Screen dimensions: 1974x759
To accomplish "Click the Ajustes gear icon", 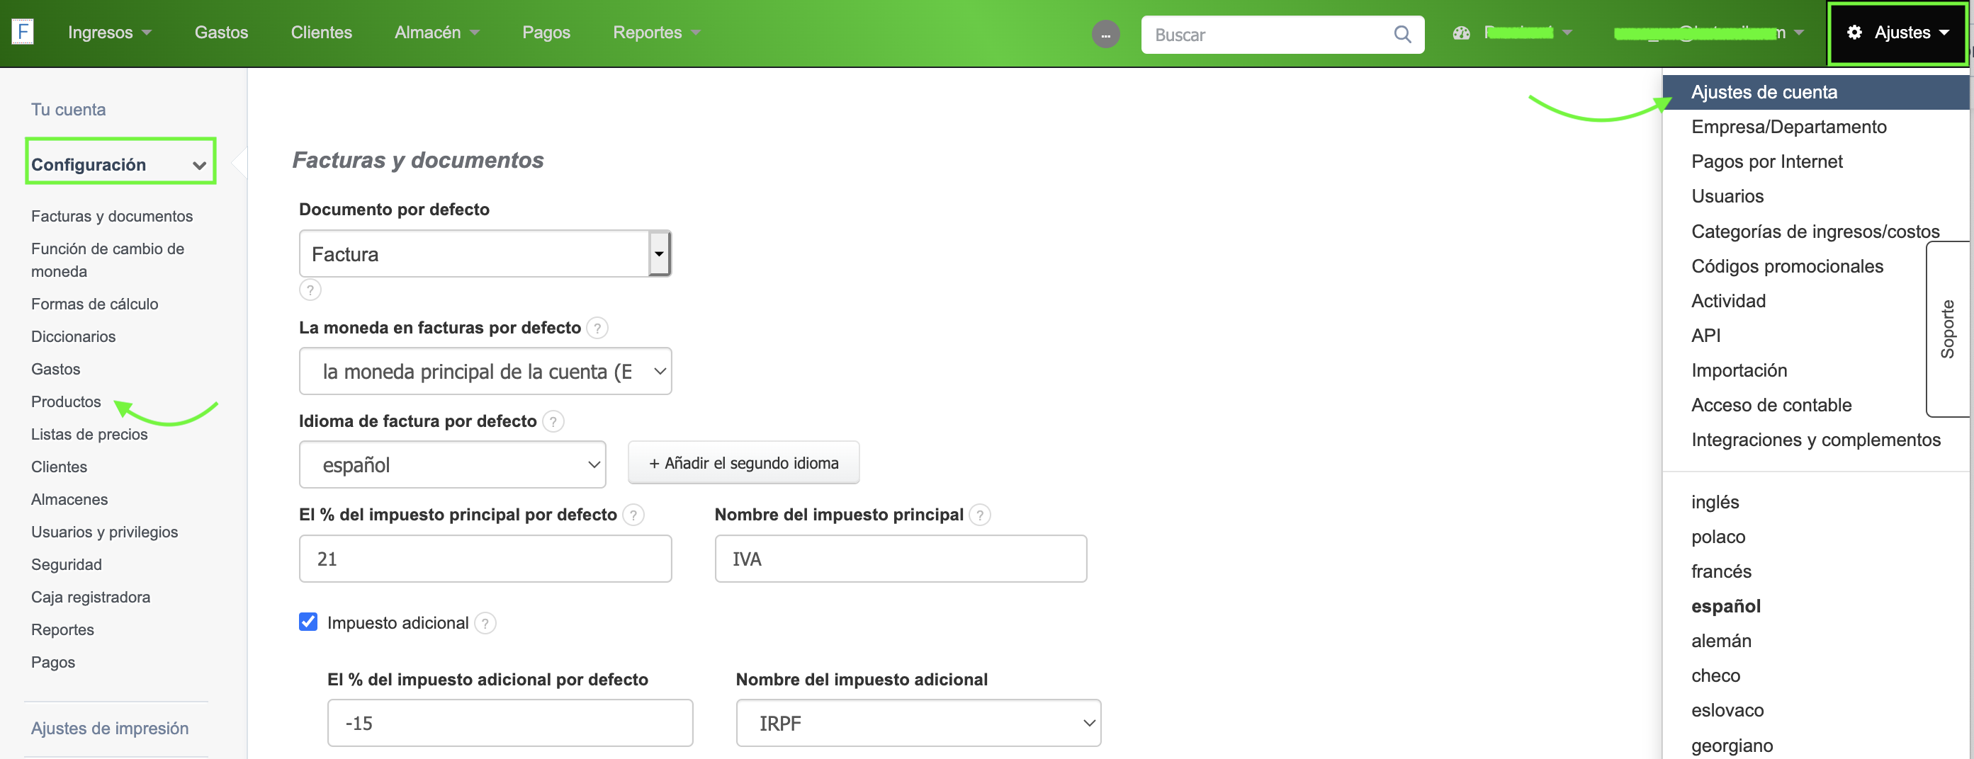I will tap(1854, 33).
